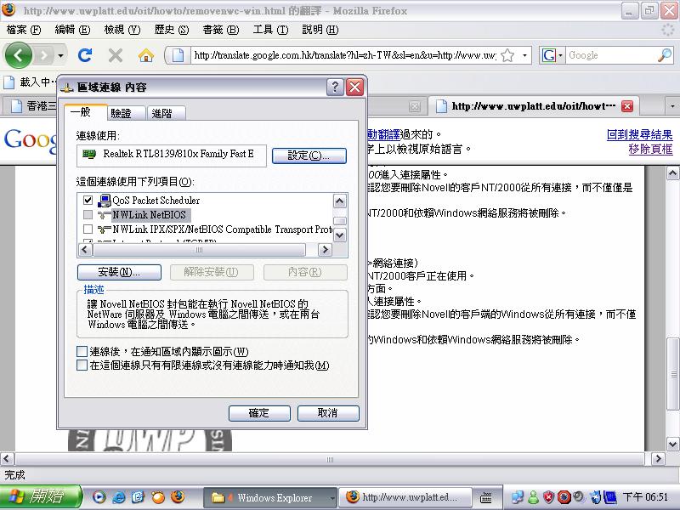Toggle the NWLink NetBIOS checkbox
Viewport: 680px width, 510px height.
[88, 215]
